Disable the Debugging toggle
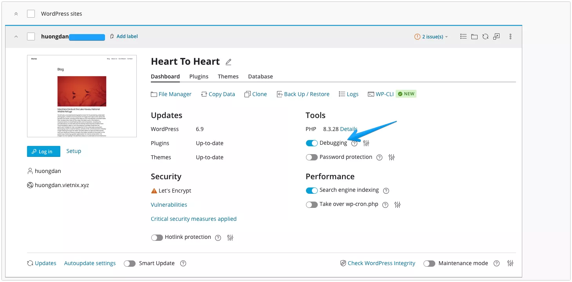The image size is (572, 282). 311,143
